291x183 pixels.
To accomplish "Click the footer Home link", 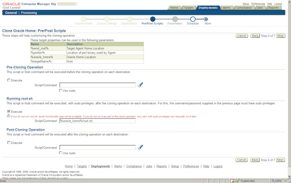I will [69, 166].
